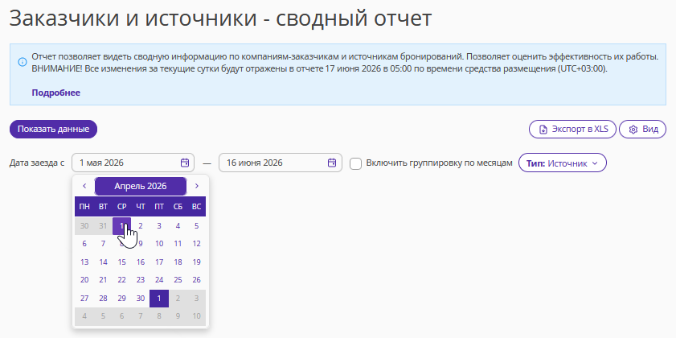Screen dimensions: 676x338
Task: Click the СБ weekday header
Action: [178, 207]
